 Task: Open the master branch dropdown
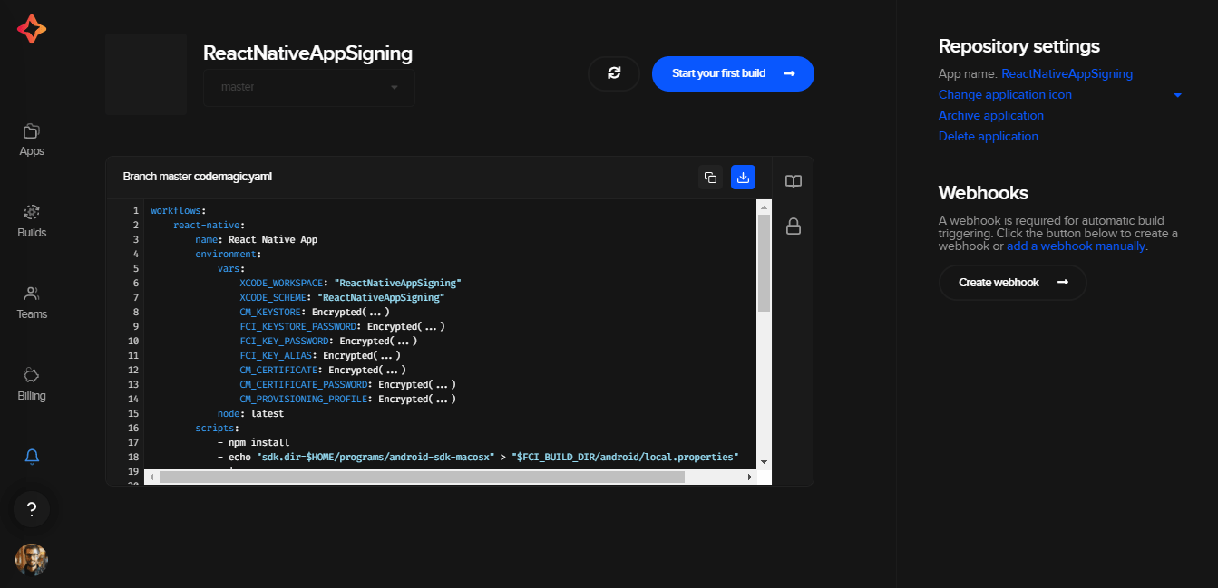point(309,87)
